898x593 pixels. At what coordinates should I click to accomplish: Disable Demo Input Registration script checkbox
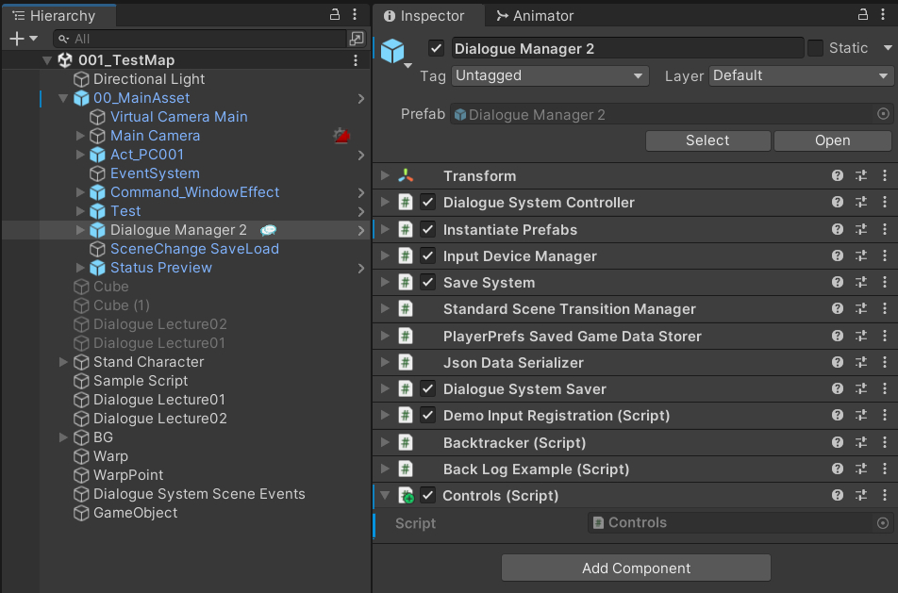point(428,416)
